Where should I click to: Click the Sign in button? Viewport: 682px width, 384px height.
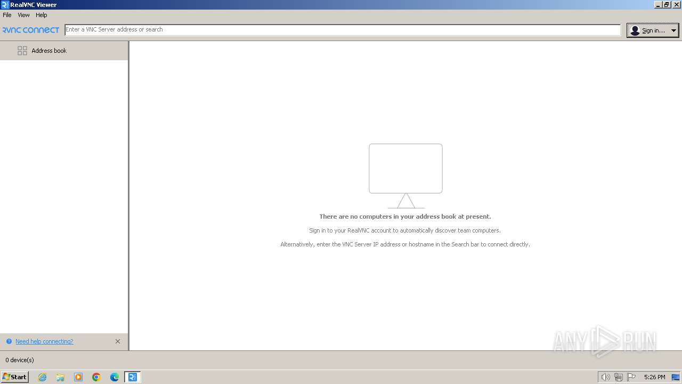653,30
